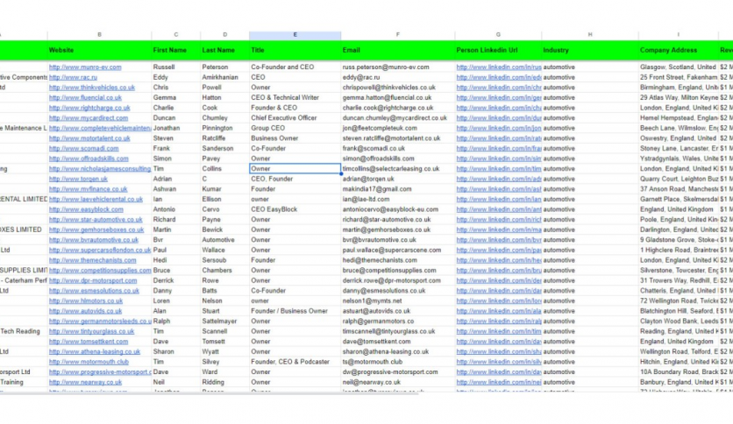Open the bvrautomotive.co.uk link

[x=94, y=240]
